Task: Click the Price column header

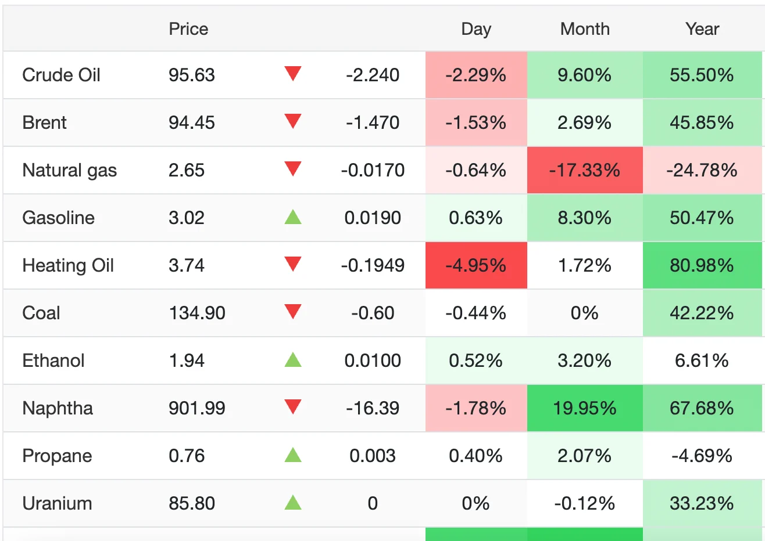Action: (x=188, y=29)
